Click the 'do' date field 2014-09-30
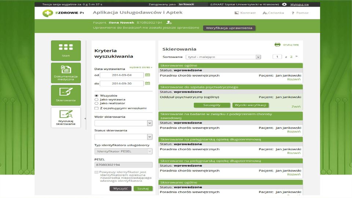Image resolution: width=352 pixels, height=198 pixels. point(122,84)
